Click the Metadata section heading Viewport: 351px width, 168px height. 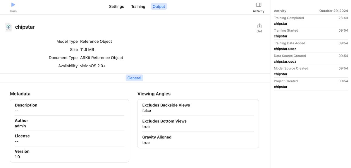click(20, 94)
